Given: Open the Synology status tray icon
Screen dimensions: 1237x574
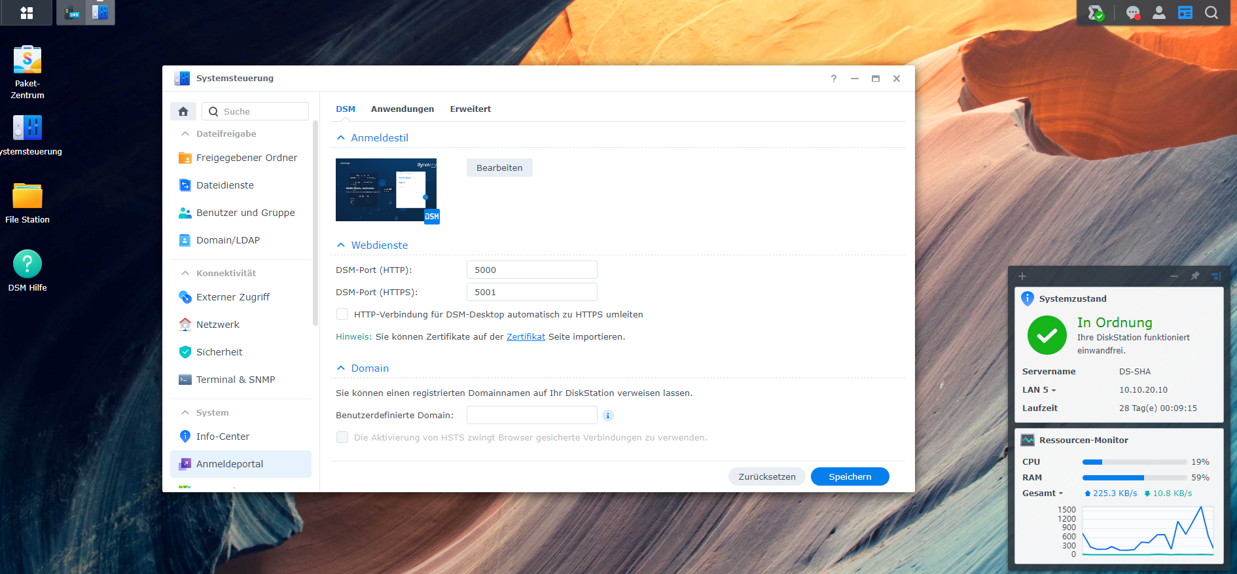Looking at the screenshot, I should tap(1096, 12).
